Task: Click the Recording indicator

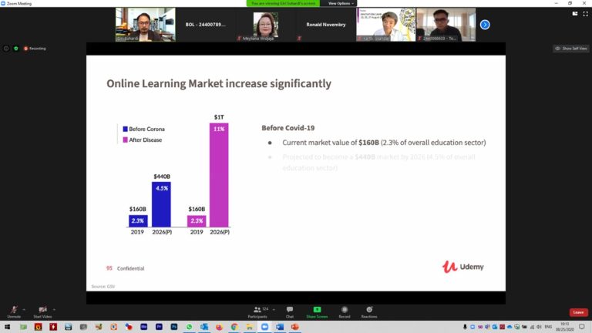Action: pos(35,49)
